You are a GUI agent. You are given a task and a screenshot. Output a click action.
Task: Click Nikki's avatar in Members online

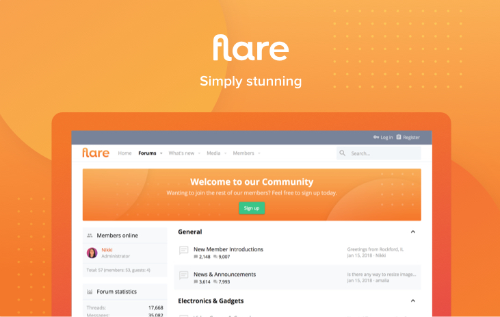[x=92, y=253]
